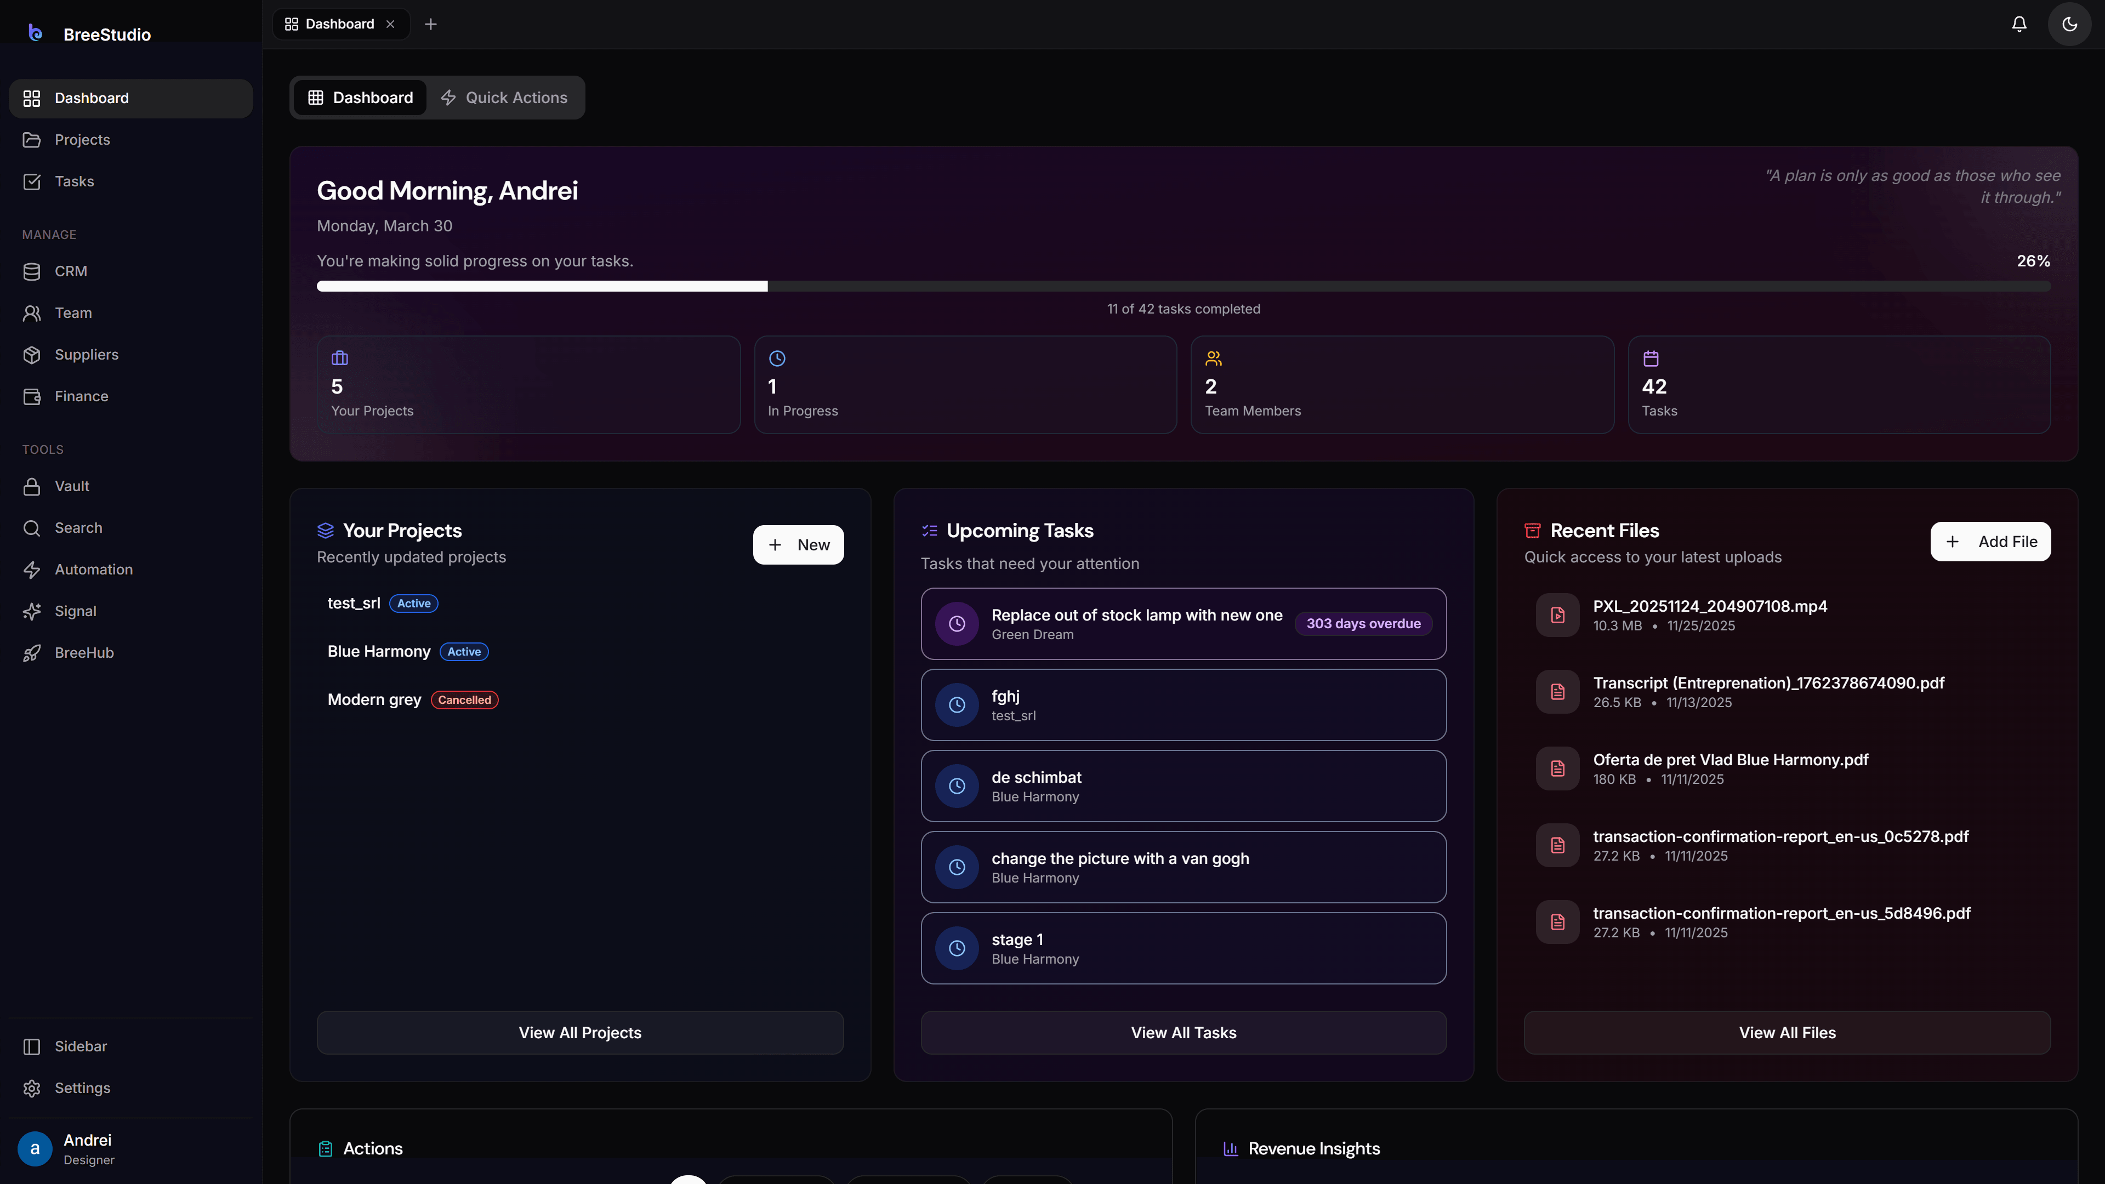Open Transcript (Entreprenation) pdf
The width and height of the screenshot is (2105, 1184).
1787,692
